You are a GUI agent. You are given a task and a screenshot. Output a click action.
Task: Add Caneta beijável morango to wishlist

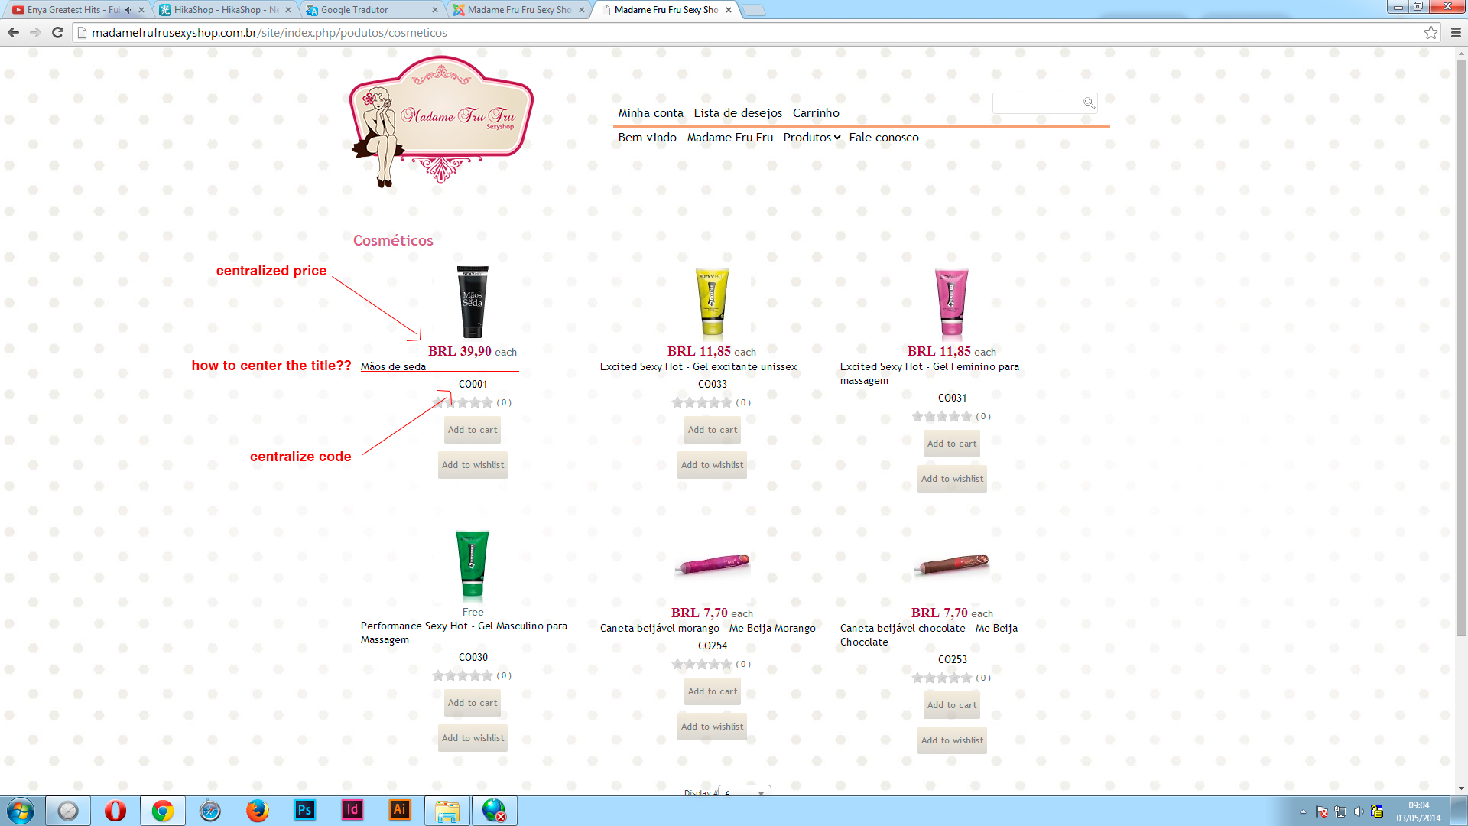712,727
